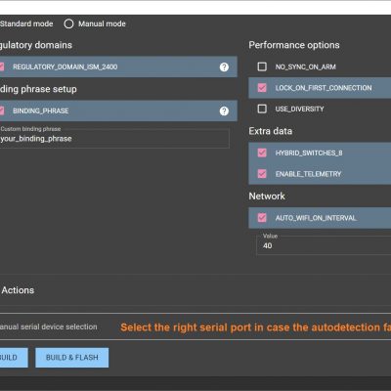391x391 pixels.
Task: Open help for REGULATORY_DOMAIN_ISM_2400
Action: point(224,67)
